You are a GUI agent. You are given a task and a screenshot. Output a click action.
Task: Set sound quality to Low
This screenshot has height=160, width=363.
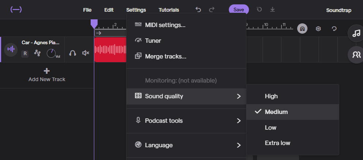pos(292,127)
